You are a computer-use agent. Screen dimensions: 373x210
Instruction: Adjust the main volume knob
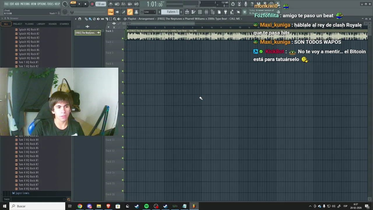[65, 4]
